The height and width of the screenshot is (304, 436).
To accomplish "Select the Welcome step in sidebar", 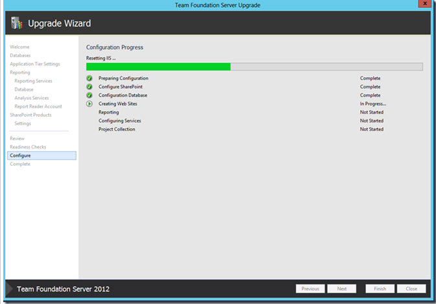I will (x=19, y=47).
